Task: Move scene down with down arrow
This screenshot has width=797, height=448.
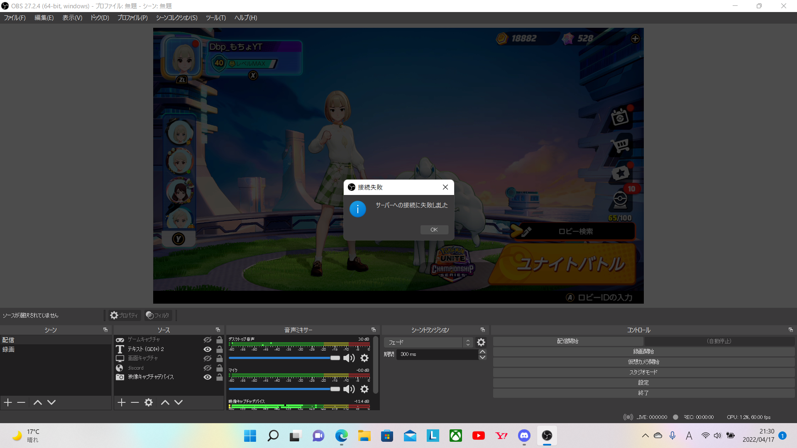Action: tap(51, 402)
